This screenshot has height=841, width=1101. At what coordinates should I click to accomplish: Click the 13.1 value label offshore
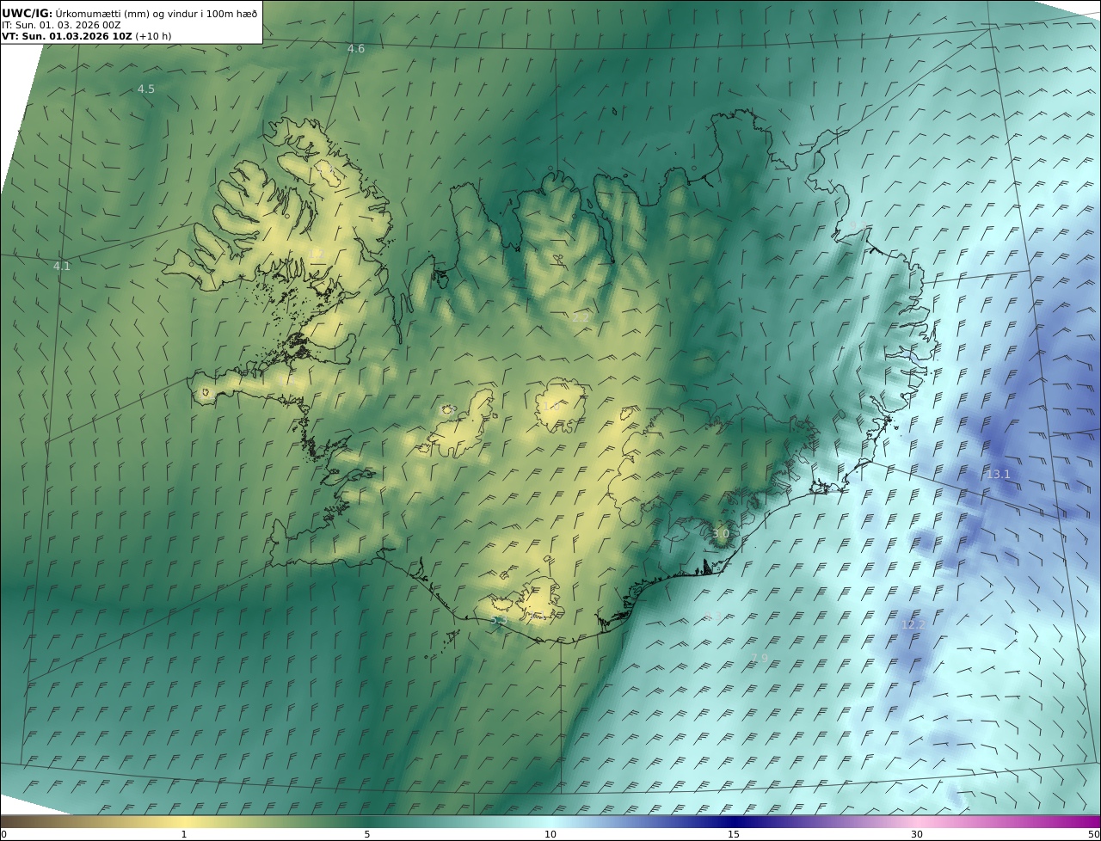[x=999, y=475]
